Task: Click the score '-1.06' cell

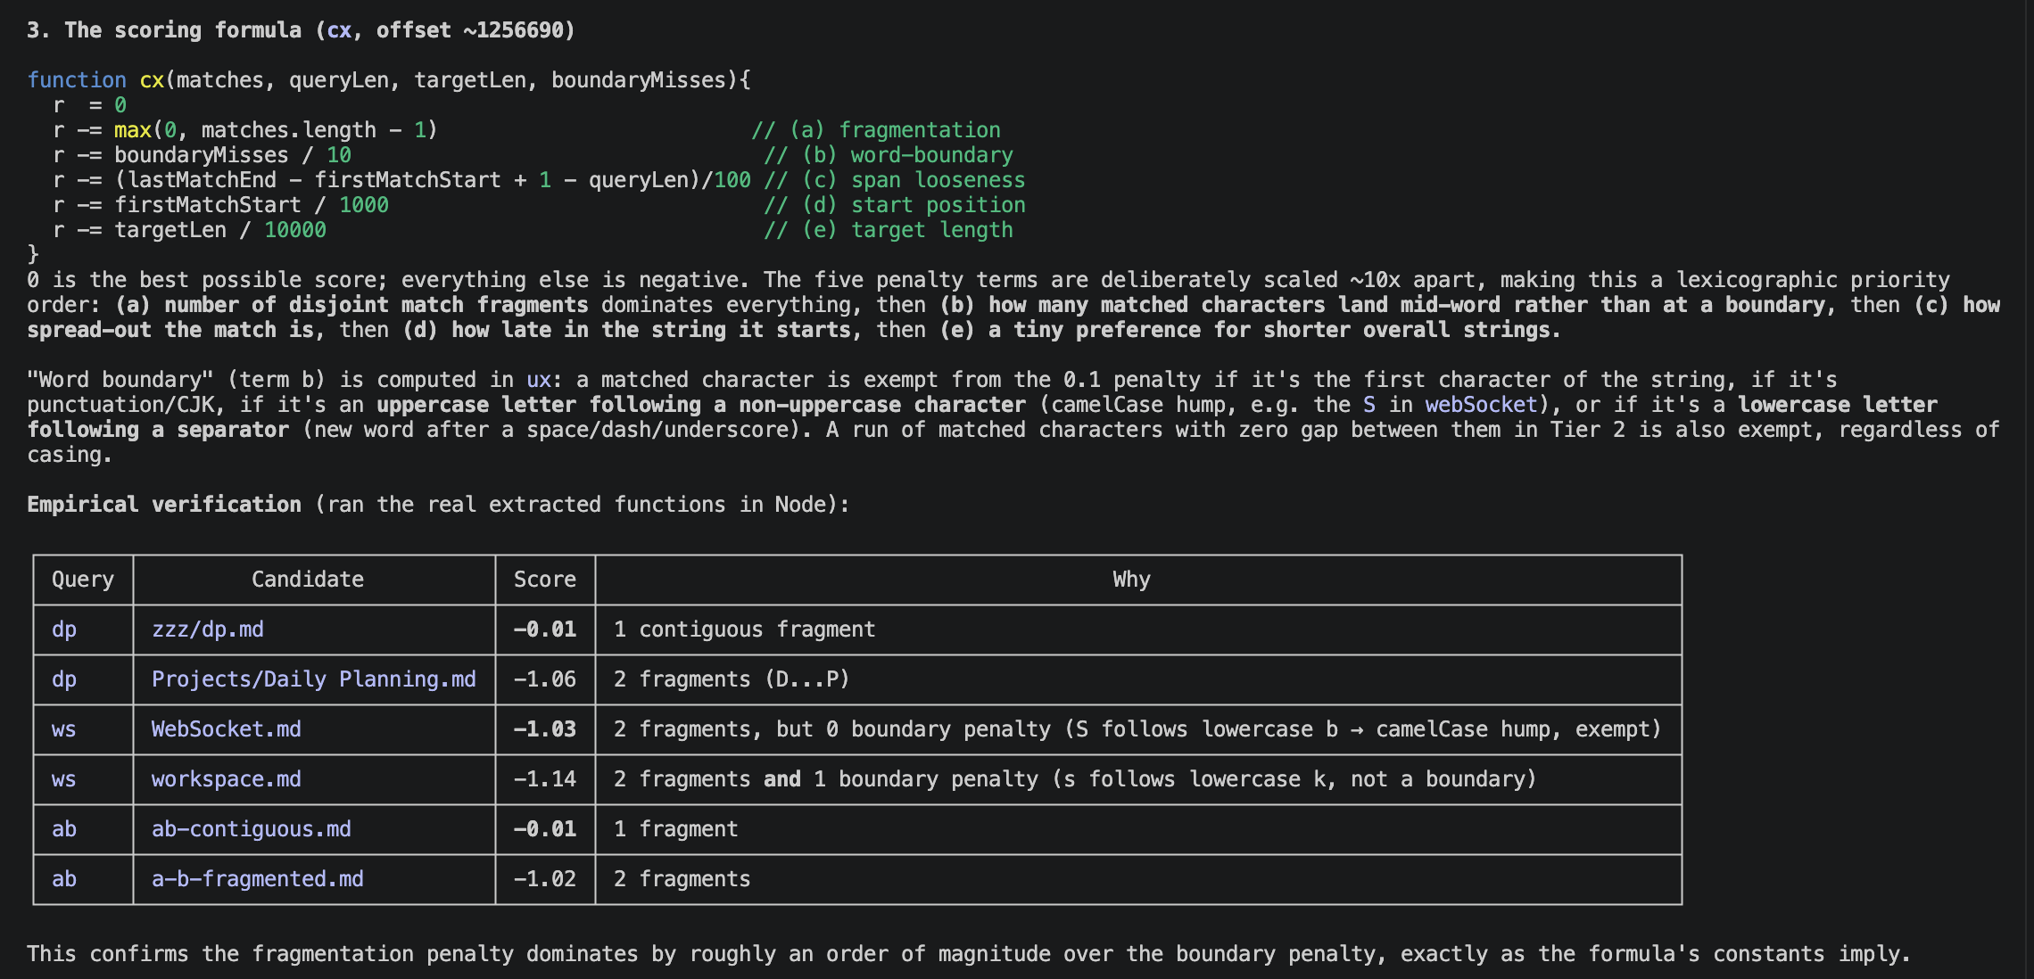Action: [x=545, y=679]
